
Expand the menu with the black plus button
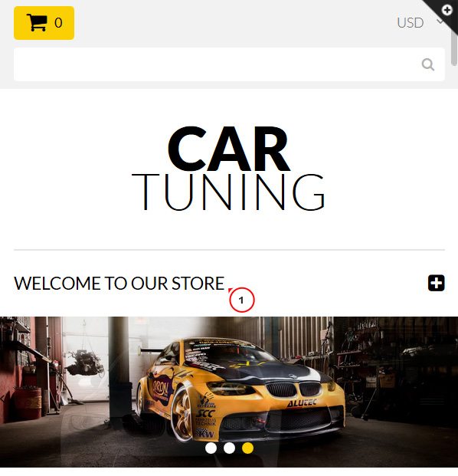click(436, 283)
